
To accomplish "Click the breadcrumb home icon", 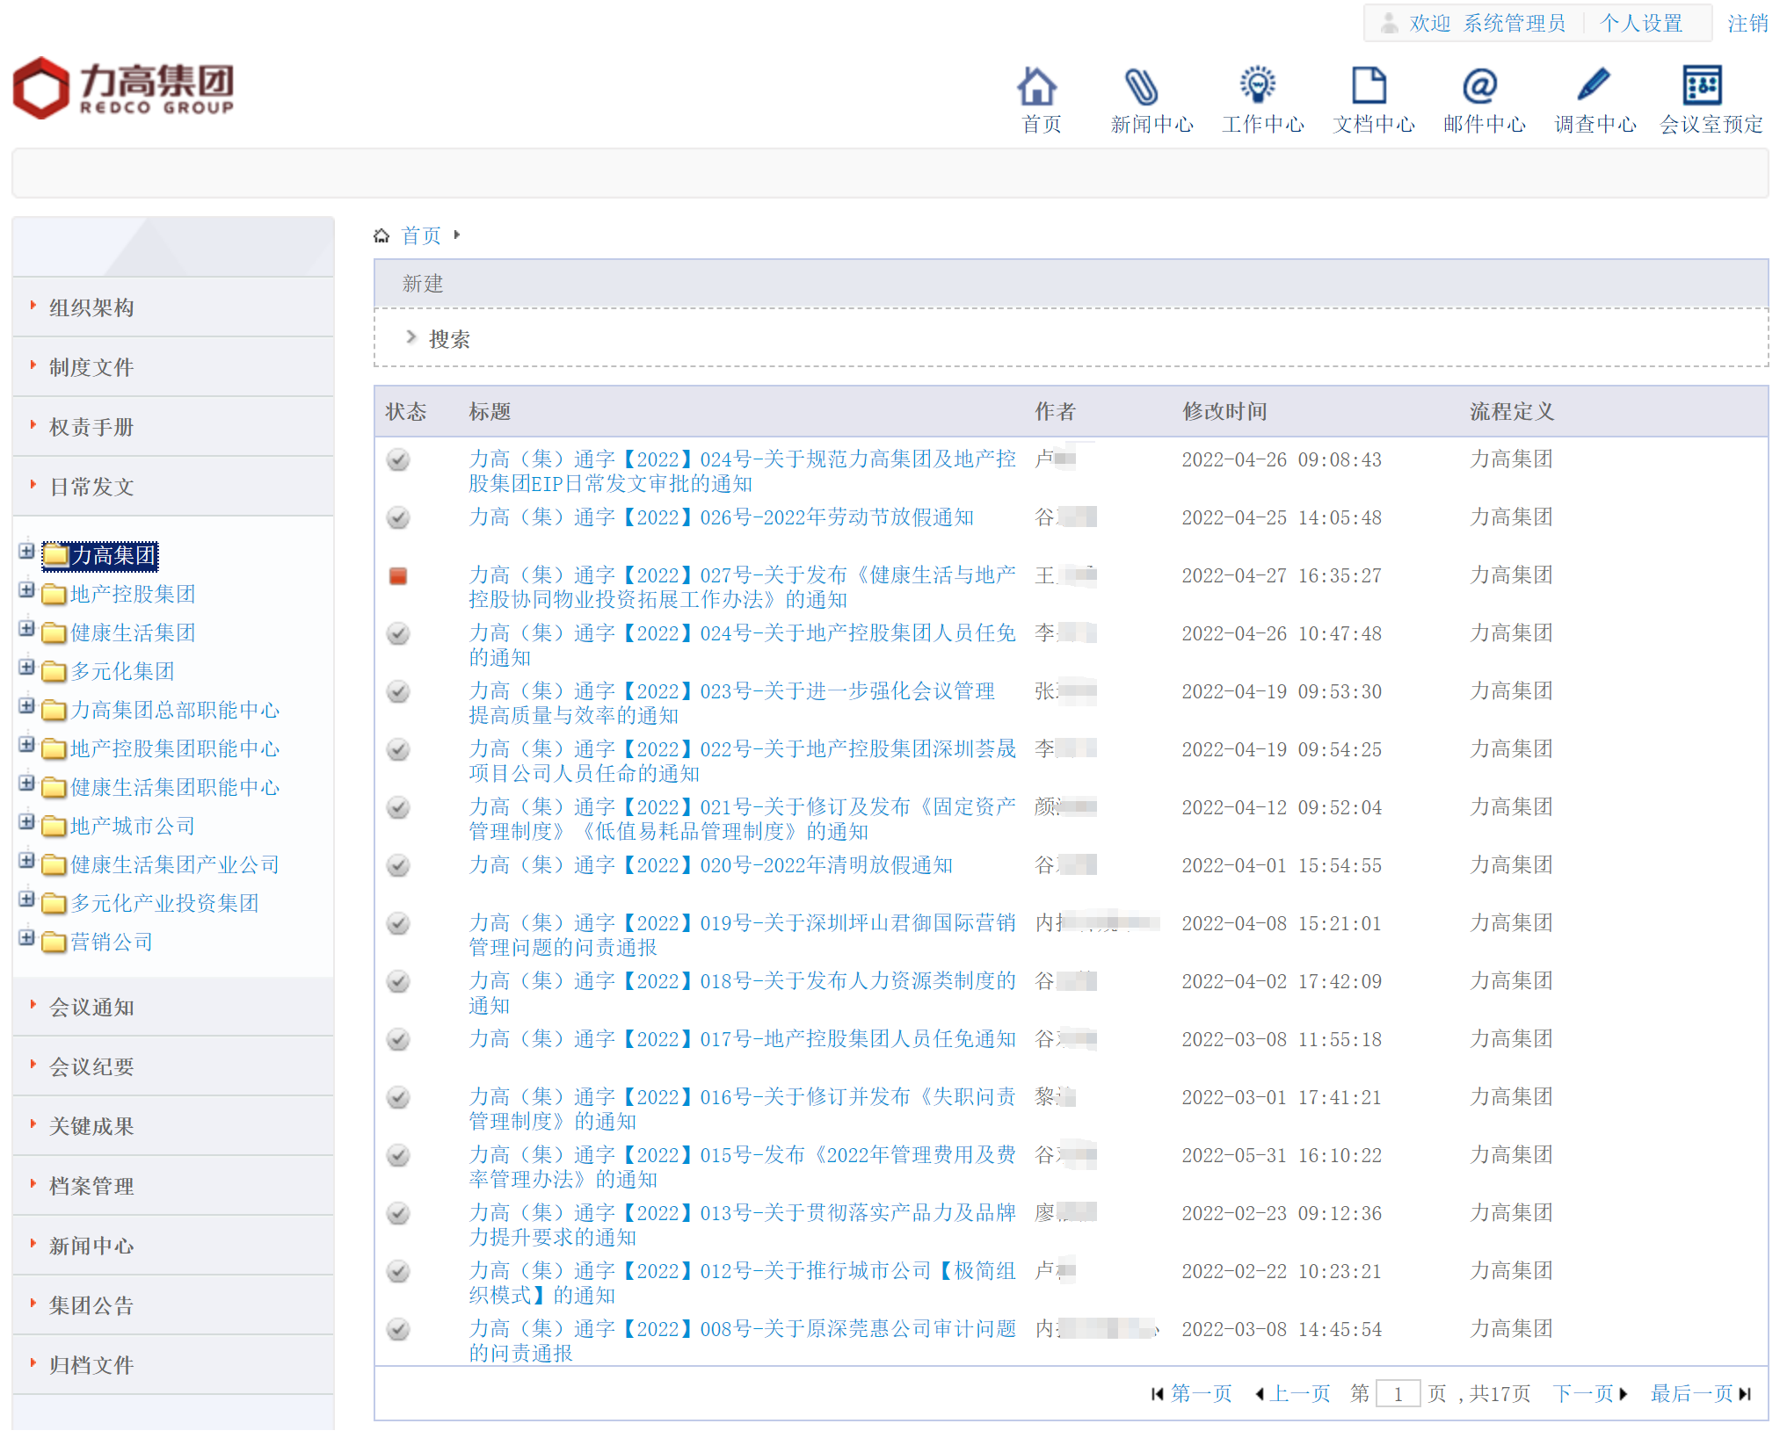I will point(381,235).
